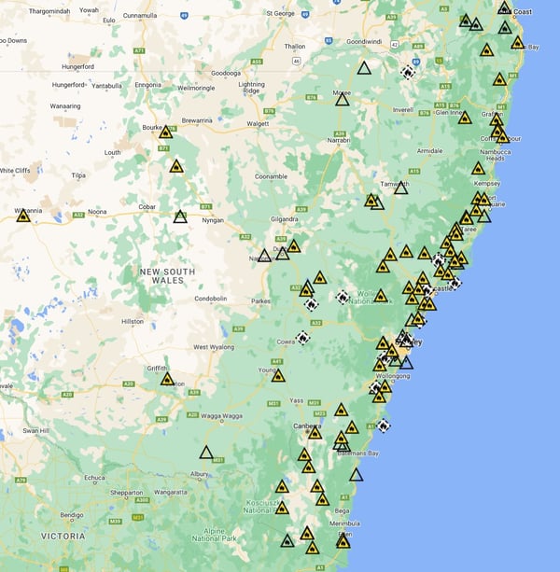Click the fire marker in Kosciuszko National Park
This screenshot has height=572, width=560.
click(x=282, y=508)
